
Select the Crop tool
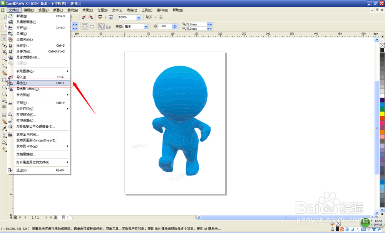[x=4, y=52]
